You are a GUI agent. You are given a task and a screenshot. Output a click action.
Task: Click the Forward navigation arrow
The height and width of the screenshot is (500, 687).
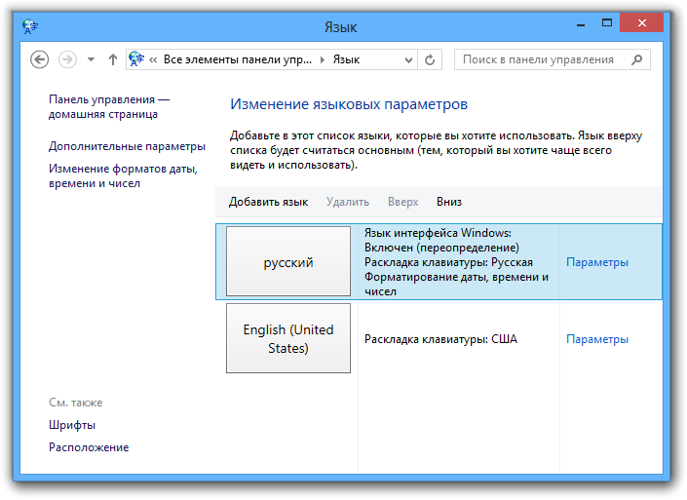click(x=67, y=59)
